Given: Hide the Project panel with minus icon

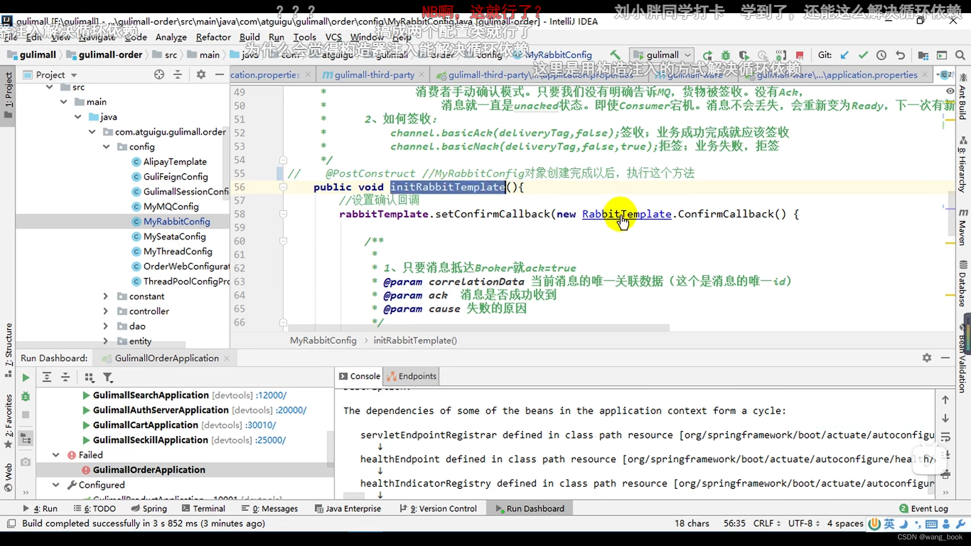Looking at the screenshot, I should coord(219,75).
